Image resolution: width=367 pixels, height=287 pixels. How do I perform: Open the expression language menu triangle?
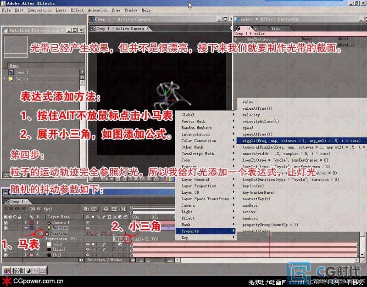point(127,239)
